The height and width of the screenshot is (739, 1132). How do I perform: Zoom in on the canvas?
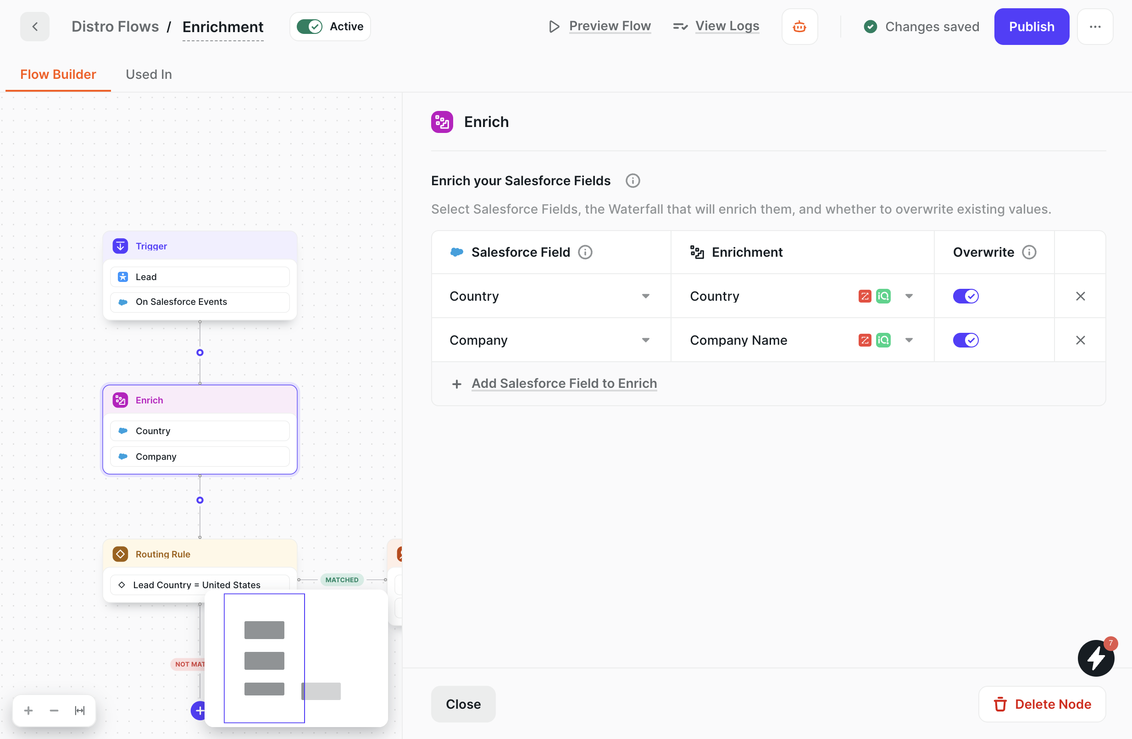28,710
